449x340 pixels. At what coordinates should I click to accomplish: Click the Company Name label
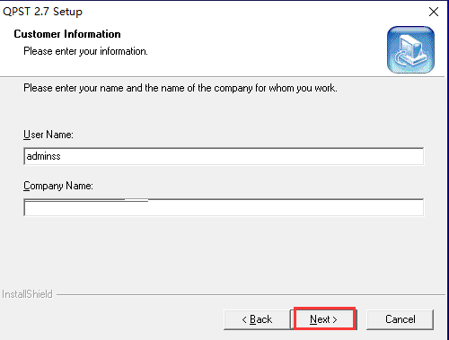click(58, 186)
